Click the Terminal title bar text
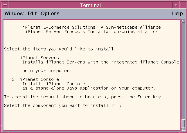187x133 pixels. [x=90, y=5]
